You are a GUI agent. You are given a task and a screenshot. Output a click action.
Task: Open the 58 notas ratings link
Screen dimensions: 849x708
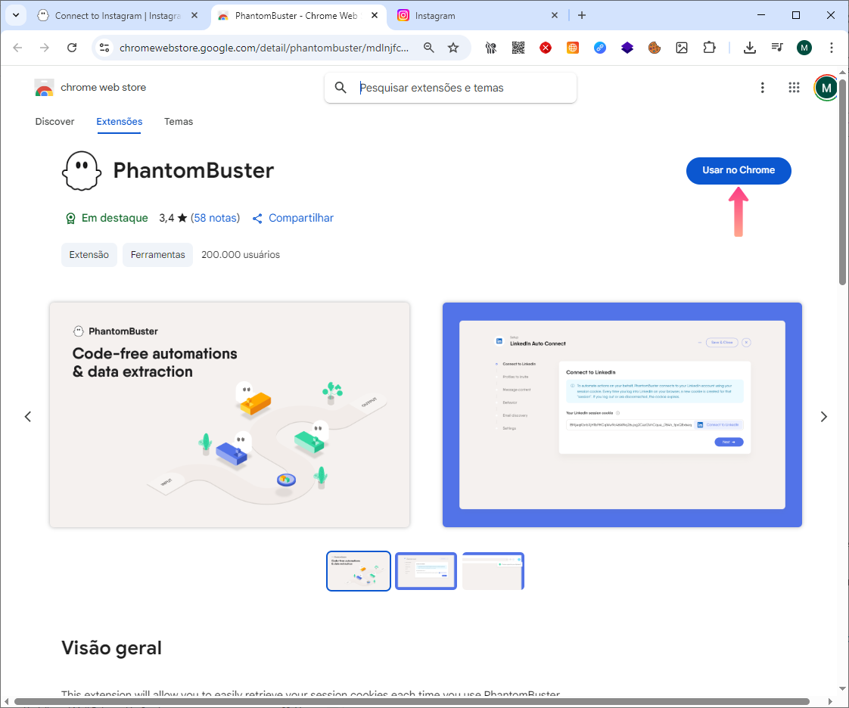coord(215,218)
